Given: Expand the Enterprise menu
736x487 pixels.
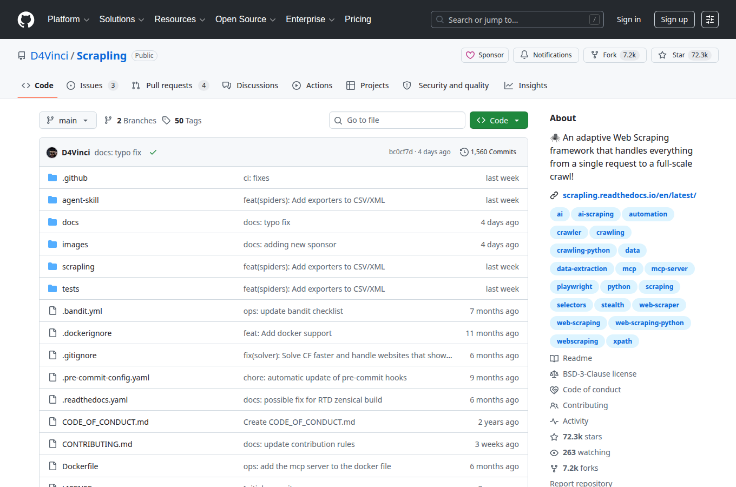Looking at the screenshot, I should click(x=310, y=19).
